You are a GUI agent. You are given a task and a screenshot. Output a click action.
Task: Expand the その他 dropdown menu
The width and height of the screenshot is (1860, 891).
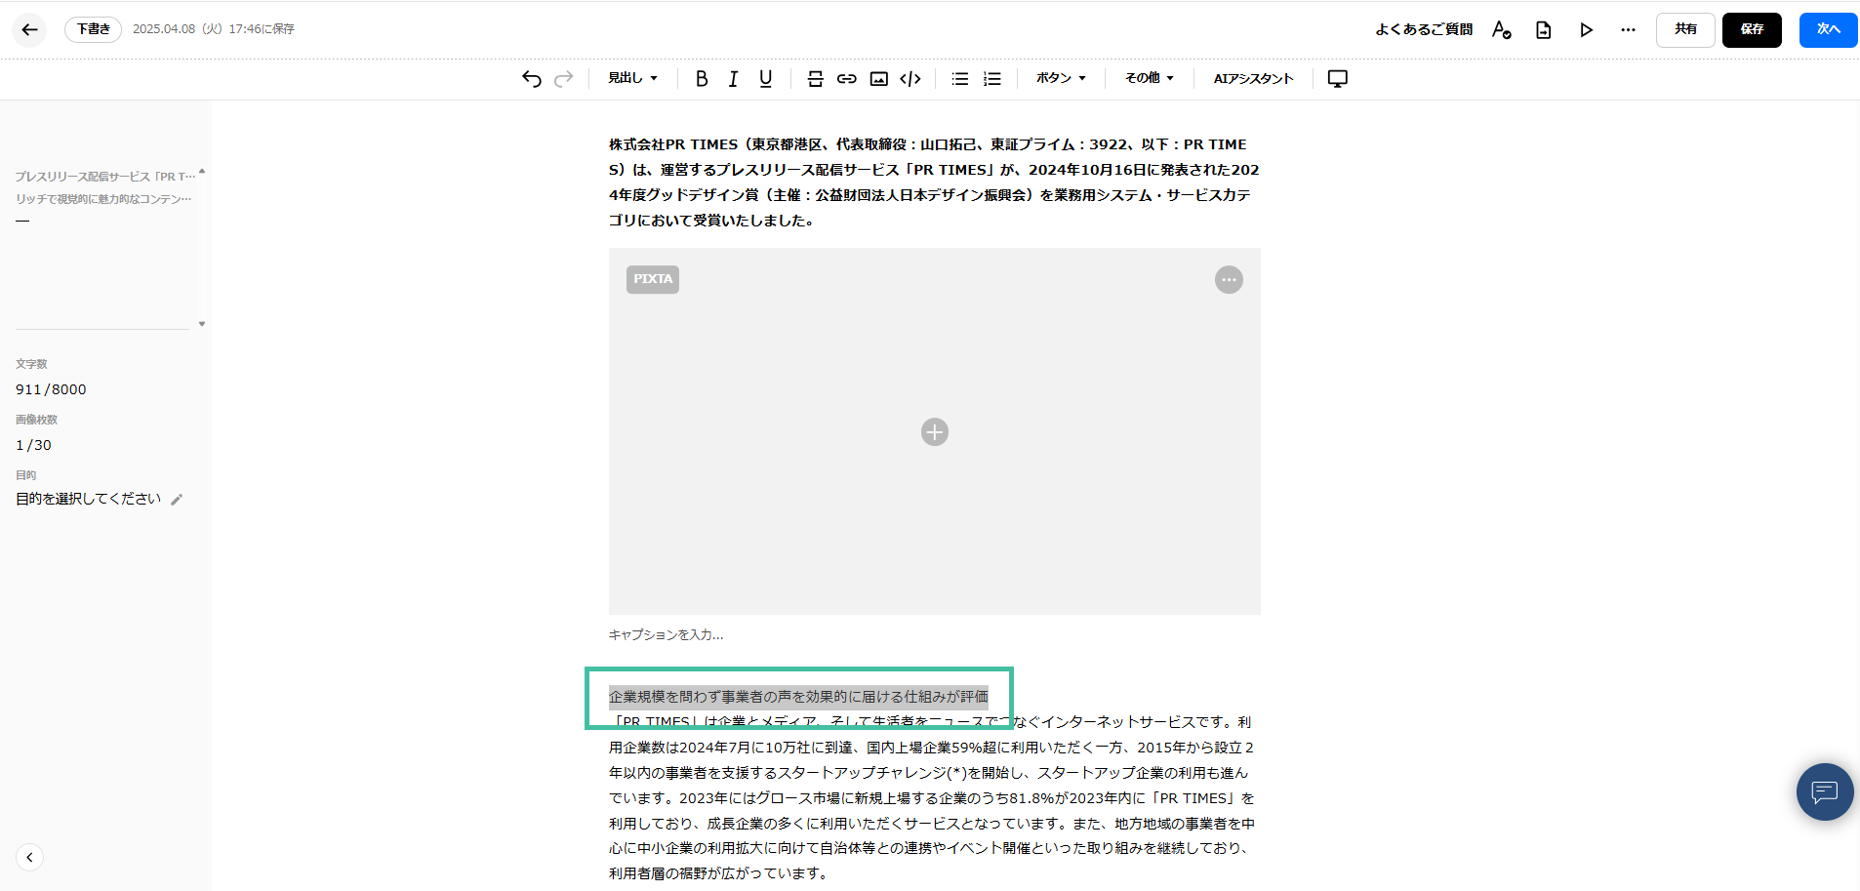click(x=1149, y=78)
